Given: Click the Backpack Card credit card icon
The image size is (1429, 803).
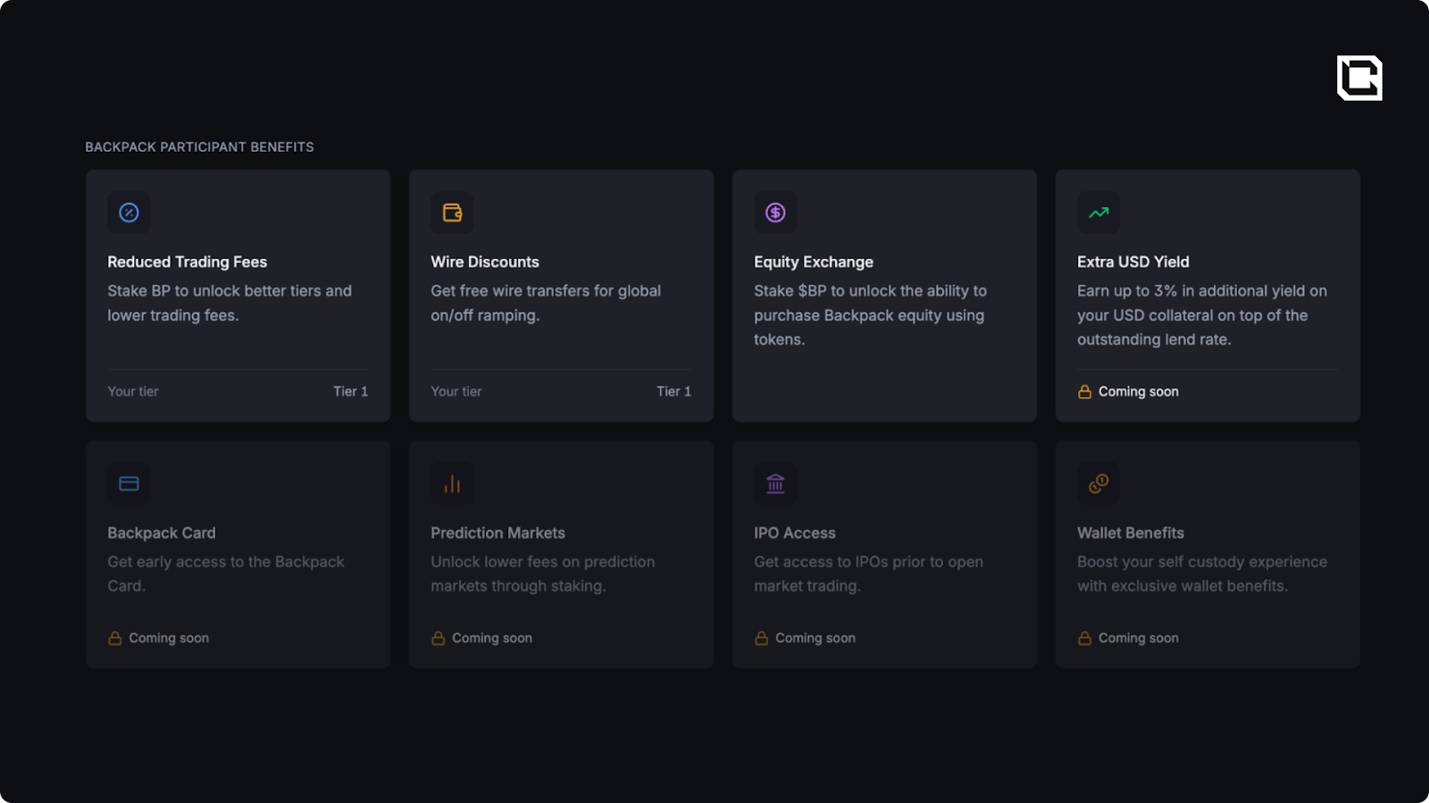Looking at the screenshot, I should tap(129, 484).
